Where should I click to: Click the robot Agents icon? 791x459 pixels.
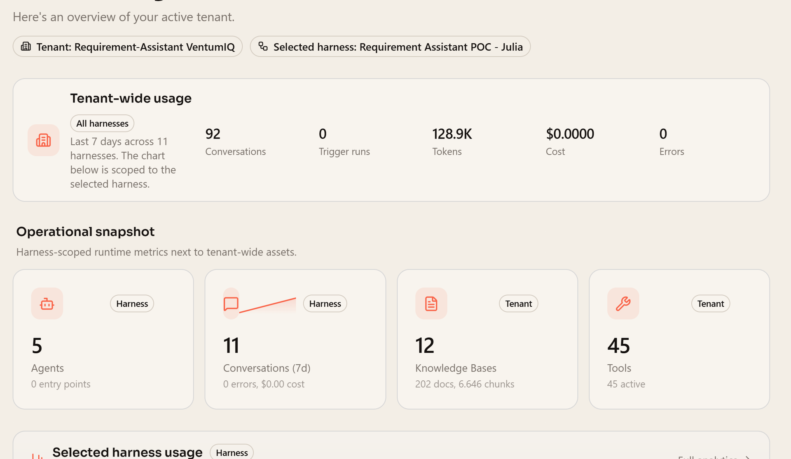pos(47,304)
